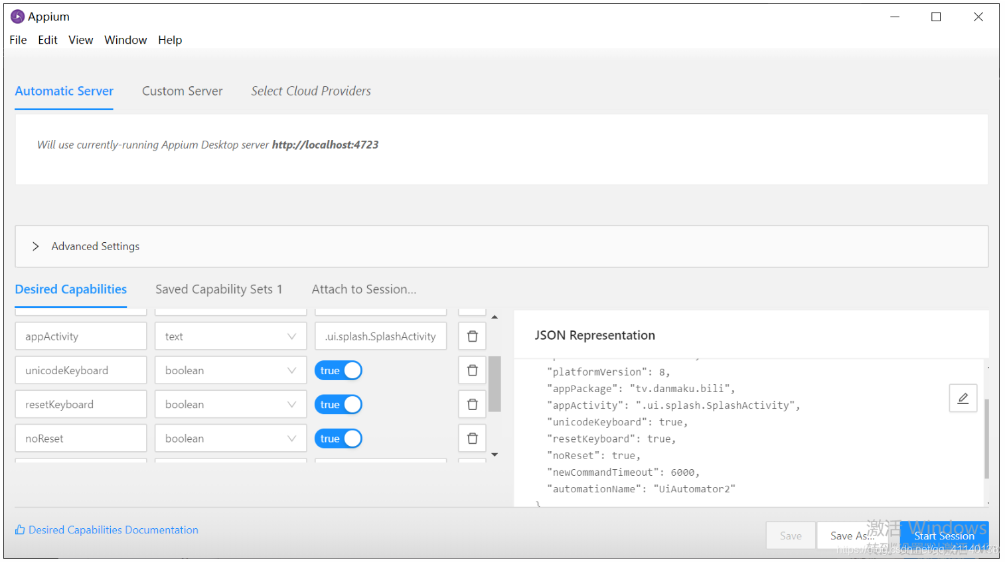This screenshot has width=1005, height=562.
Task: Delete the unicodeKeyboard capability row
Action: click(x=472, y=370)
